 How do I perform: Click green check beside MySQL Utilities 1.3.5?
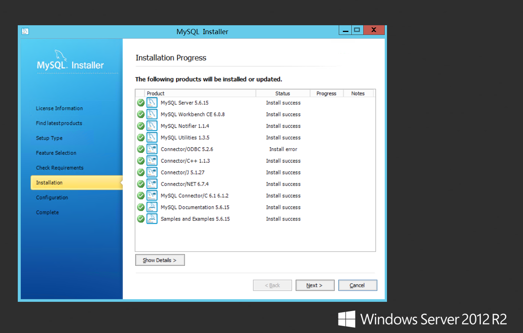pos(141,137)
